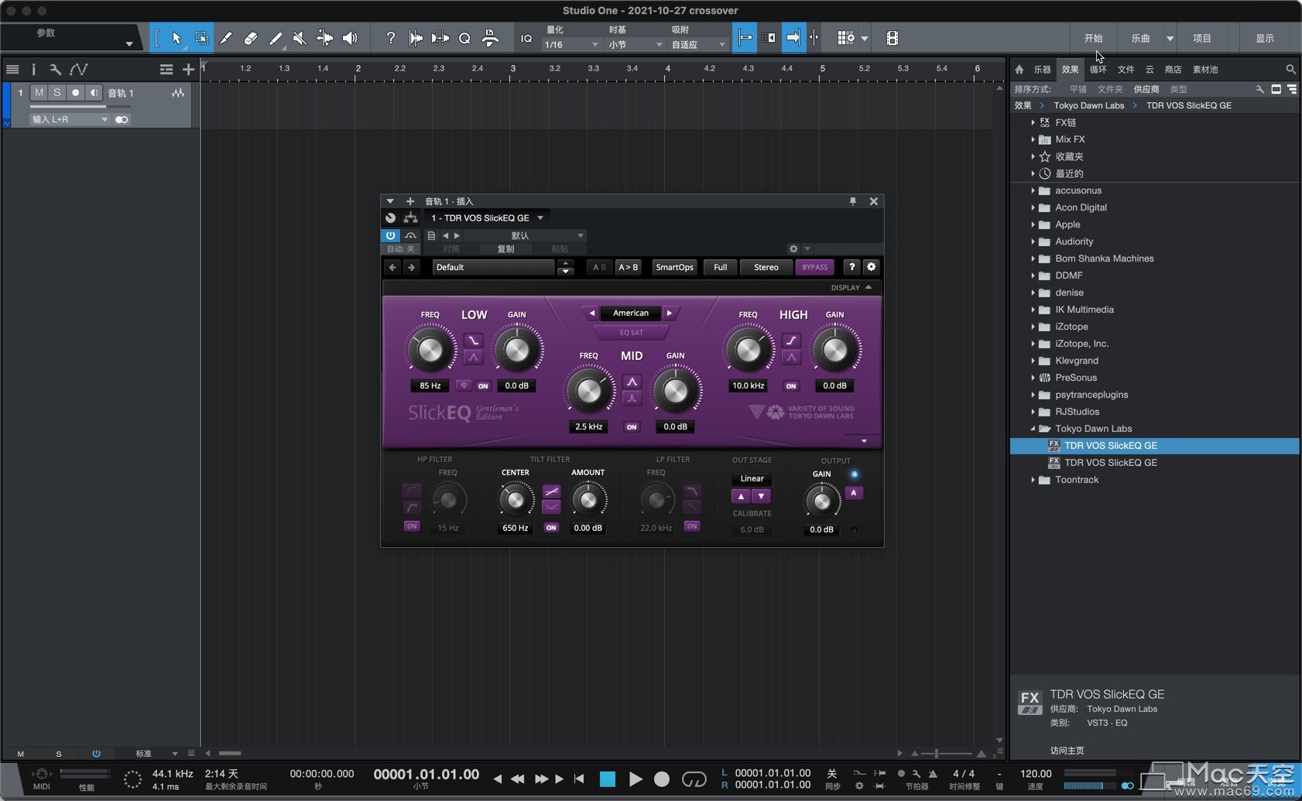Collapse the DISPLAY section arrow
The width and height of the screenshot is (1302, 801).
point(869,287)
